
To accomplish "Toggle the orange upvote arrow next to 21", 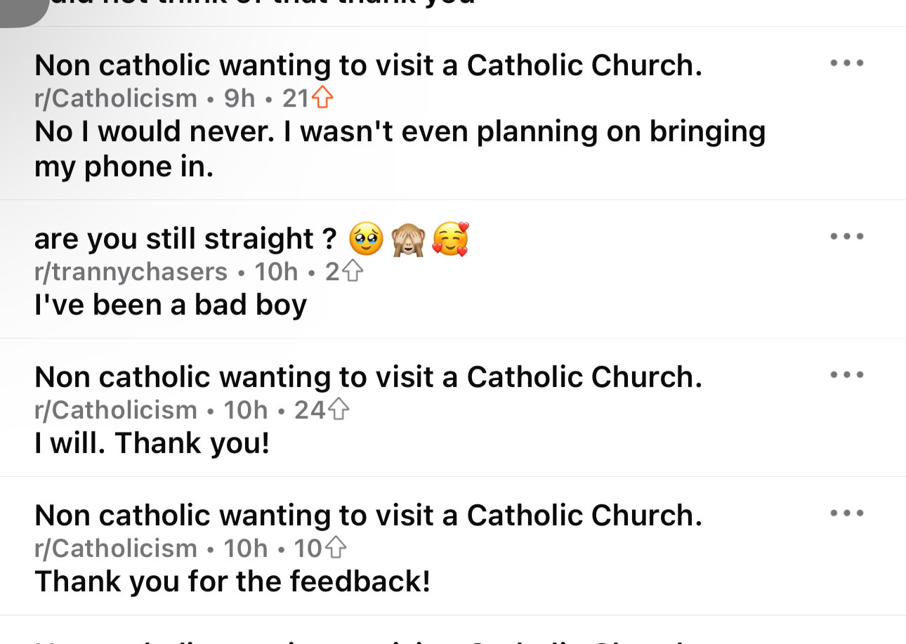I will point(322,98).
